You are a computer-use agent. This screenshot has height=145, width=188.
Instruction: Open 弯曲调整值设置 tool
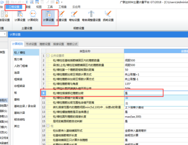click(x=91, y=16)
